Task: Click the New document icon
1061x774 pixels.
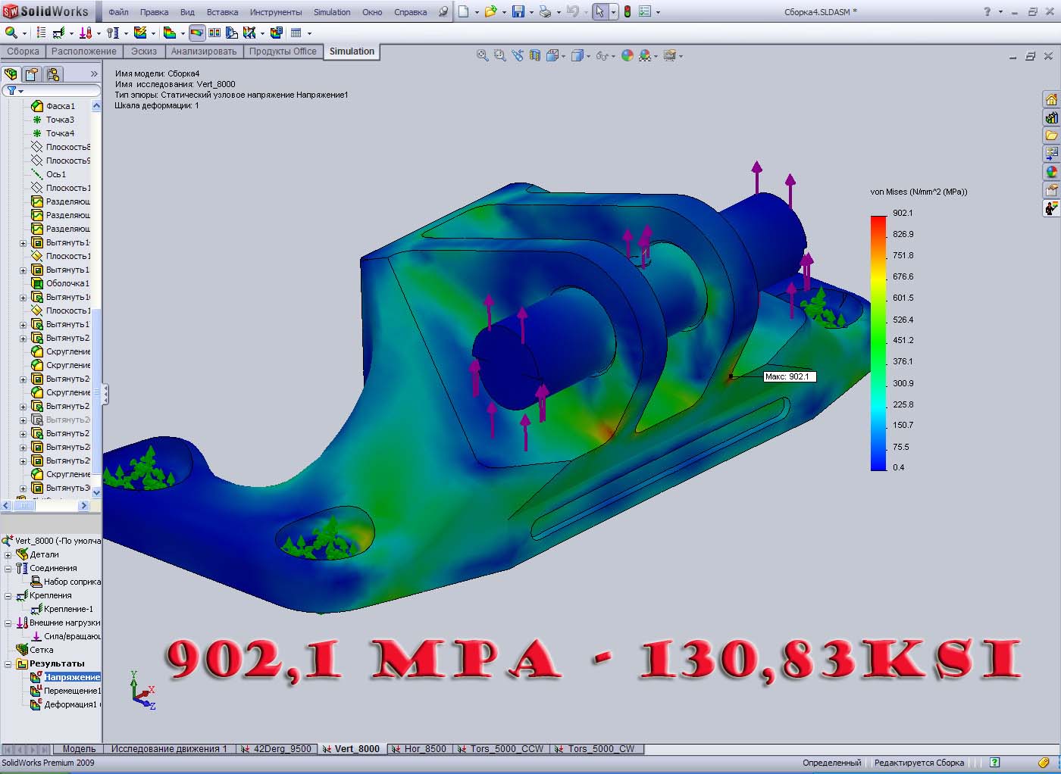Action: 463,11
